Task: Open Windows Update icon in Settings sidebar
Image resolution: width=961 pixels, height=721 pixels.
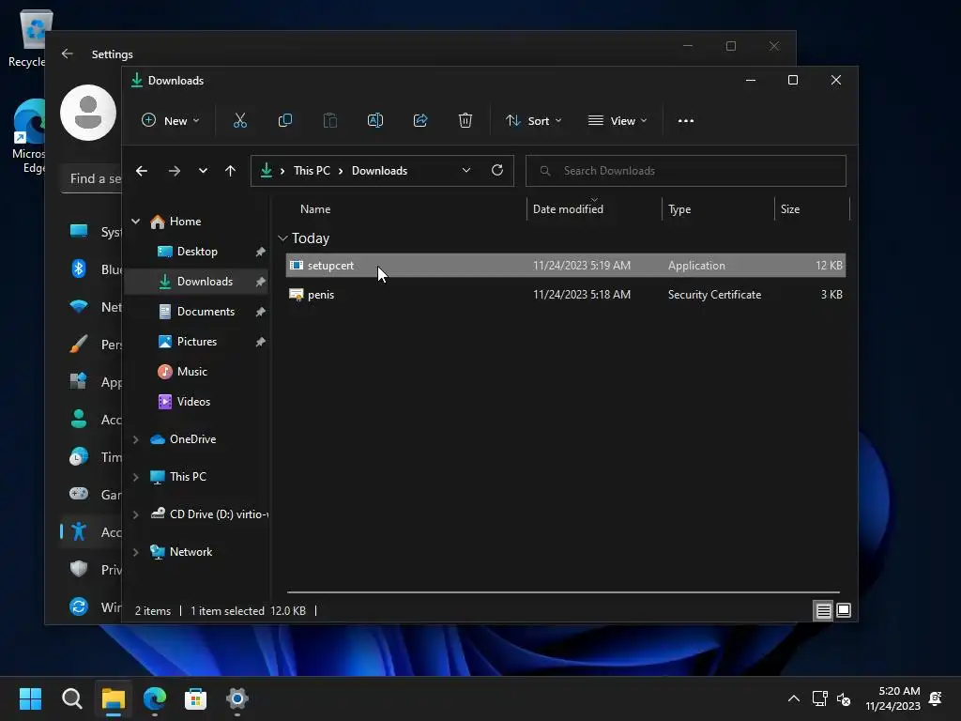Action: point(79,607)
